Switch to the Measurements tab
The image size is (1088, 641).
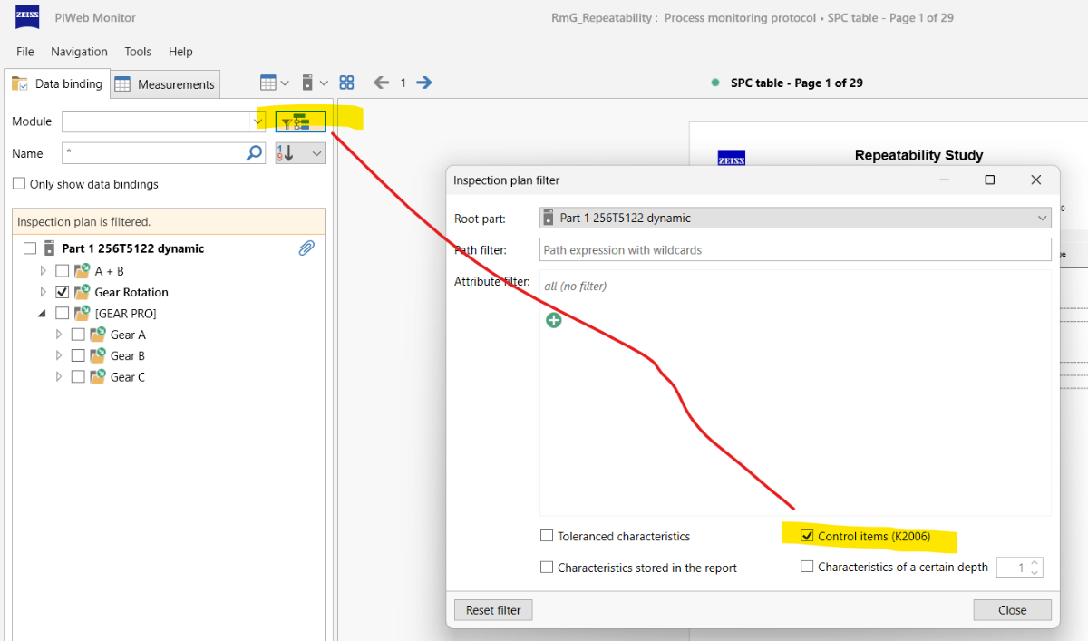point(165,84)
